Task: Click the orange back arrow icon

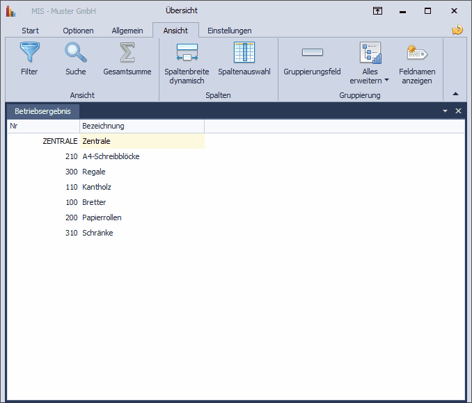Action: (457, 30)
